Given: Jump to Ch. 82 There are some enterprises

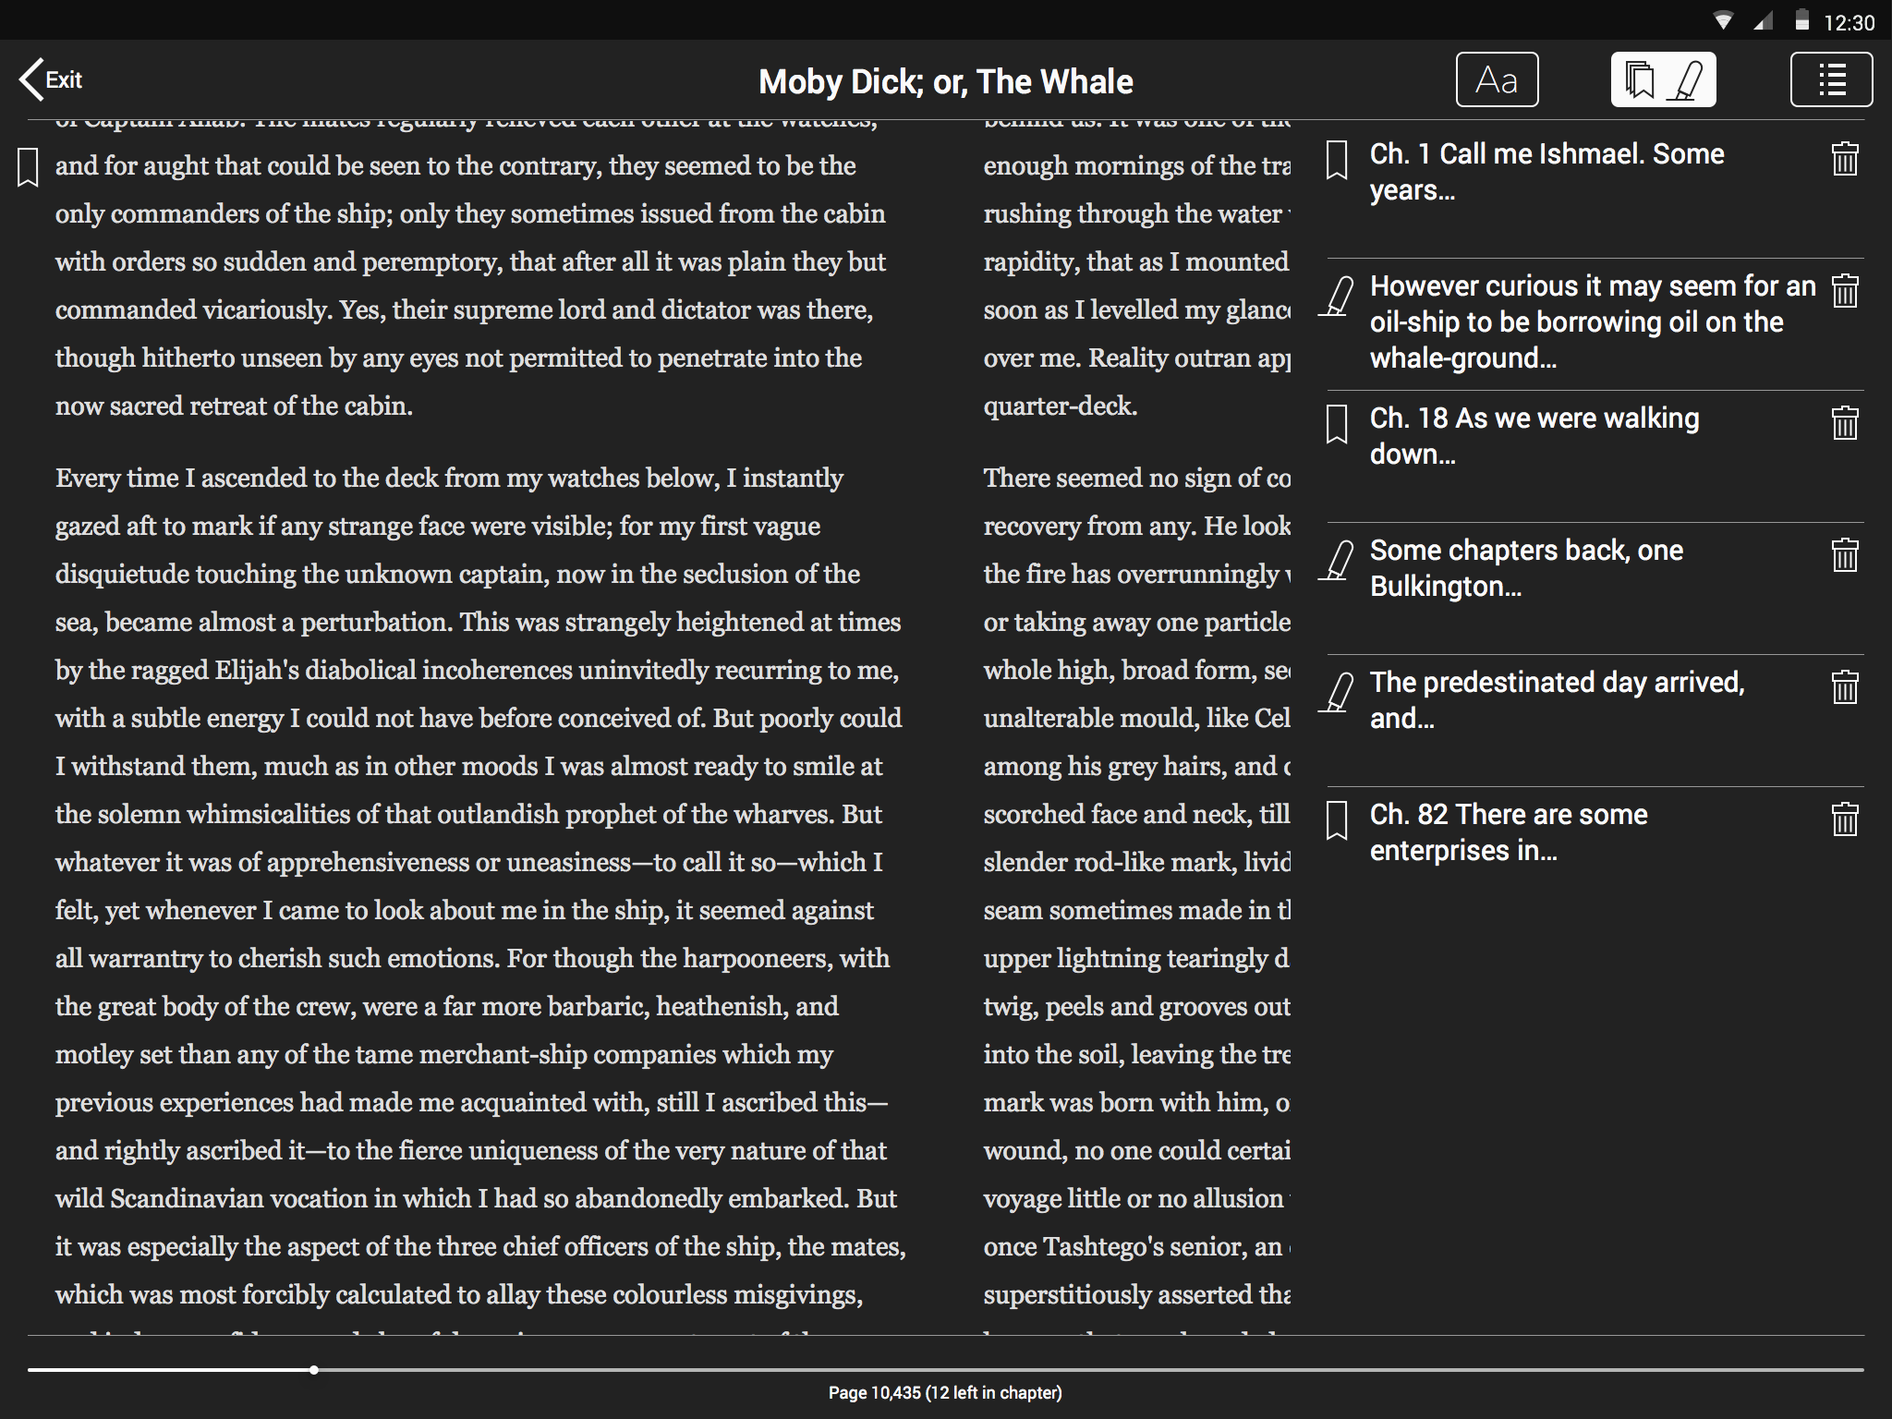Looking at the screenshot, I should point(1508,832).
